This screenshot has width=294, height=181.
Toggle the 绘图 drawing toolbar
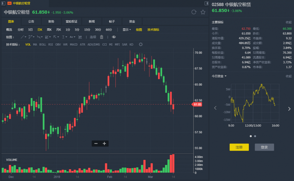click(x=139, y=29)
